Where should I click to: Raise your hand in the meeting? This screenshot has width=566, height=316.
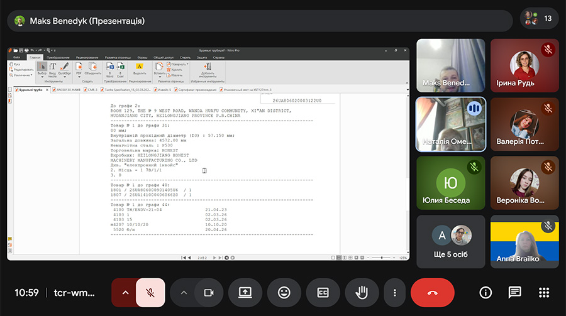tap(362, 293)
